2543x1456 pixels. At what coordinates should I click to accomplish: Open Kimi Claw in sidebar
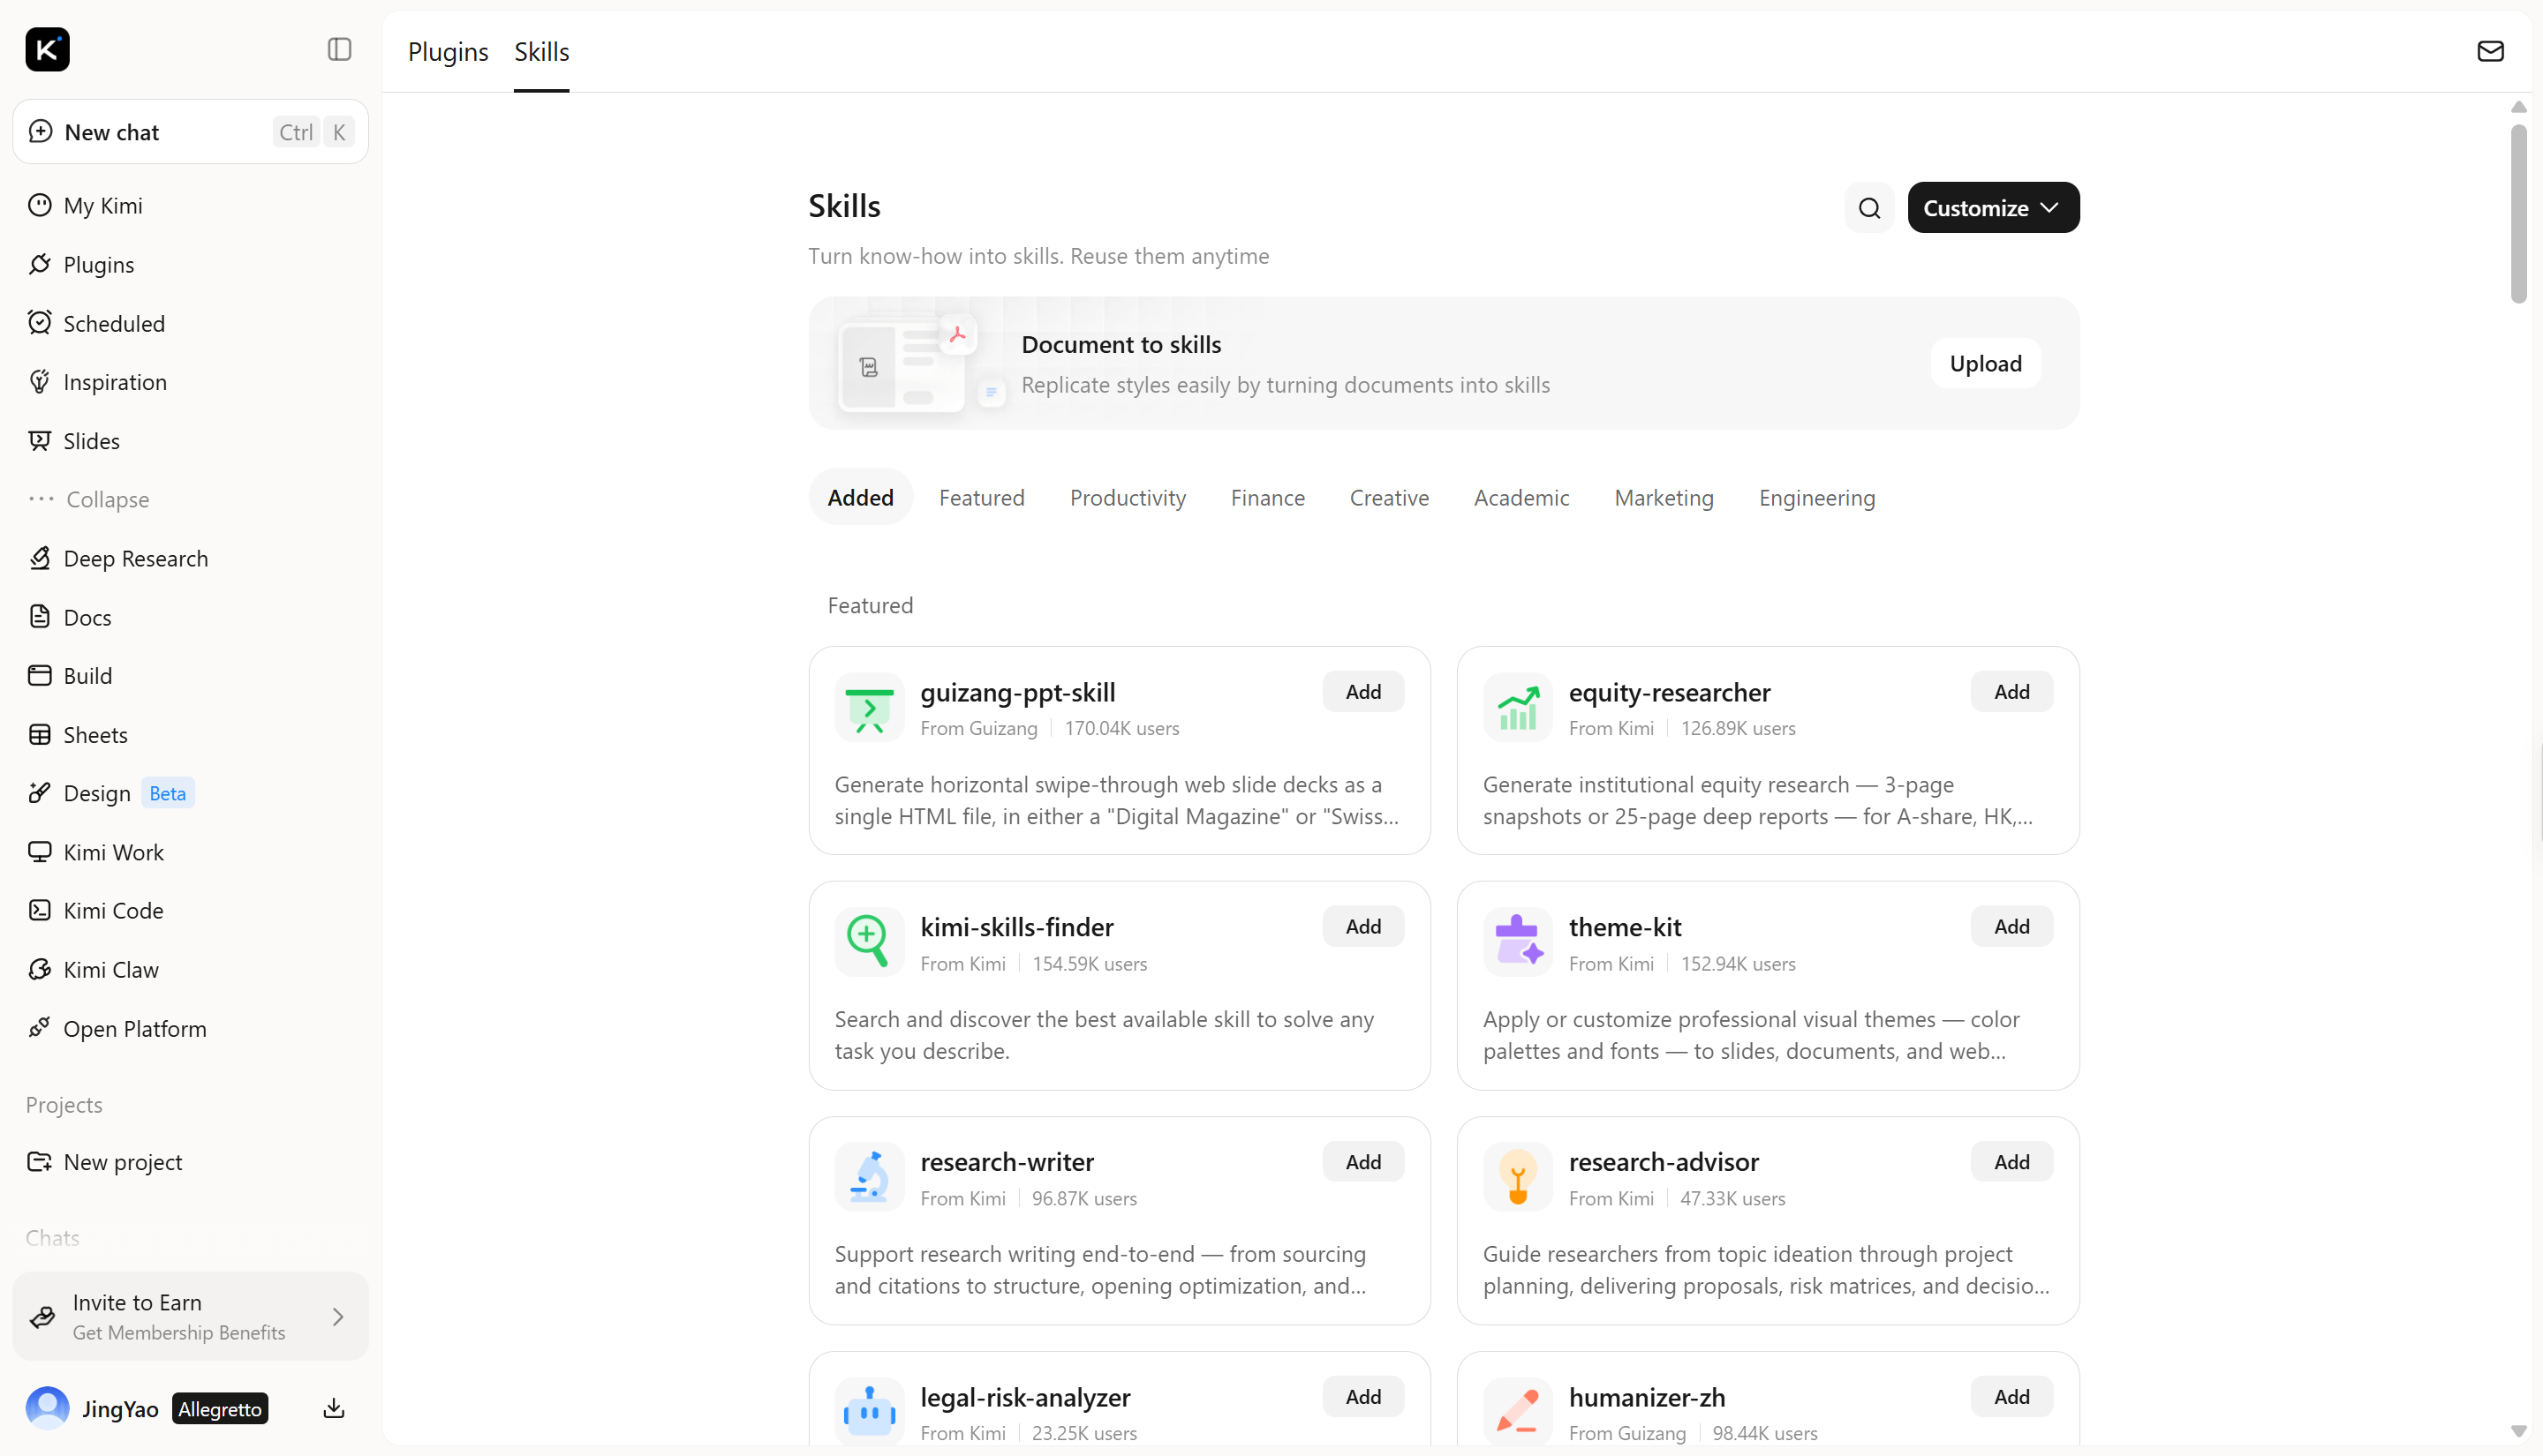click(x=190, y=970)
